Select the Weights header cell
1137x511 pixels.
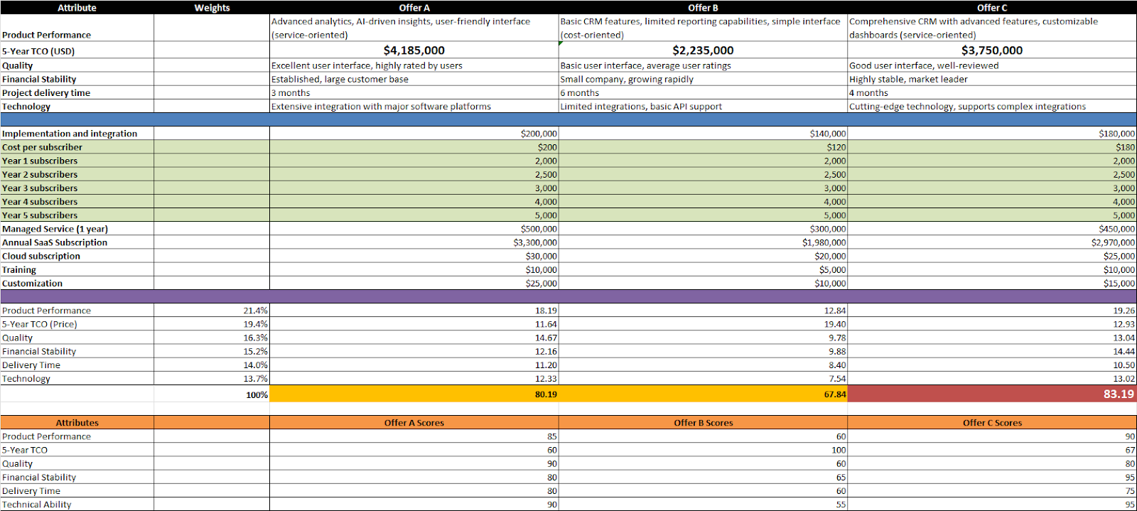pos(212,7)
